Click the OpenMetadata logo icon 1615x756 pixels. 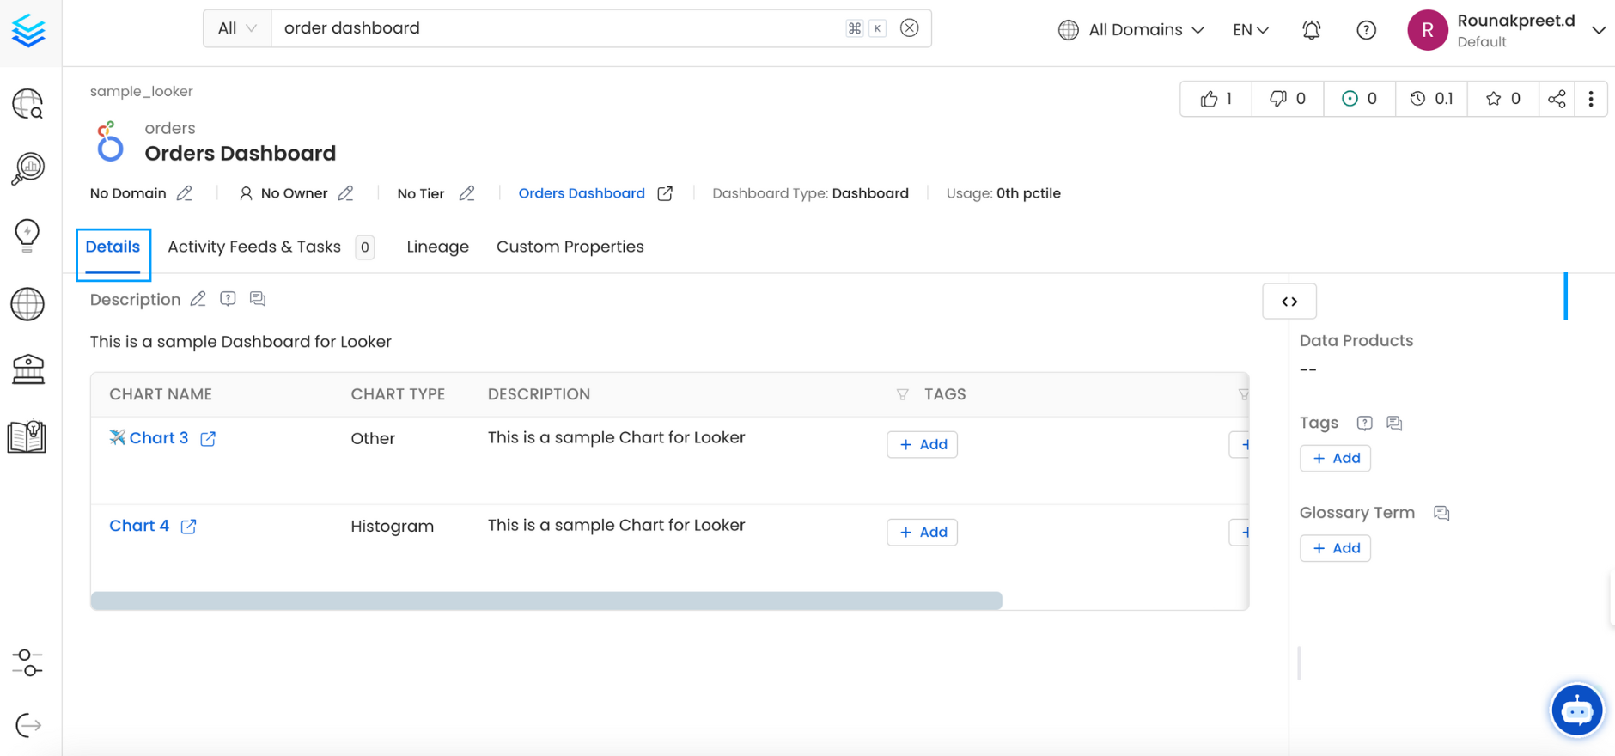pos(28,31)
